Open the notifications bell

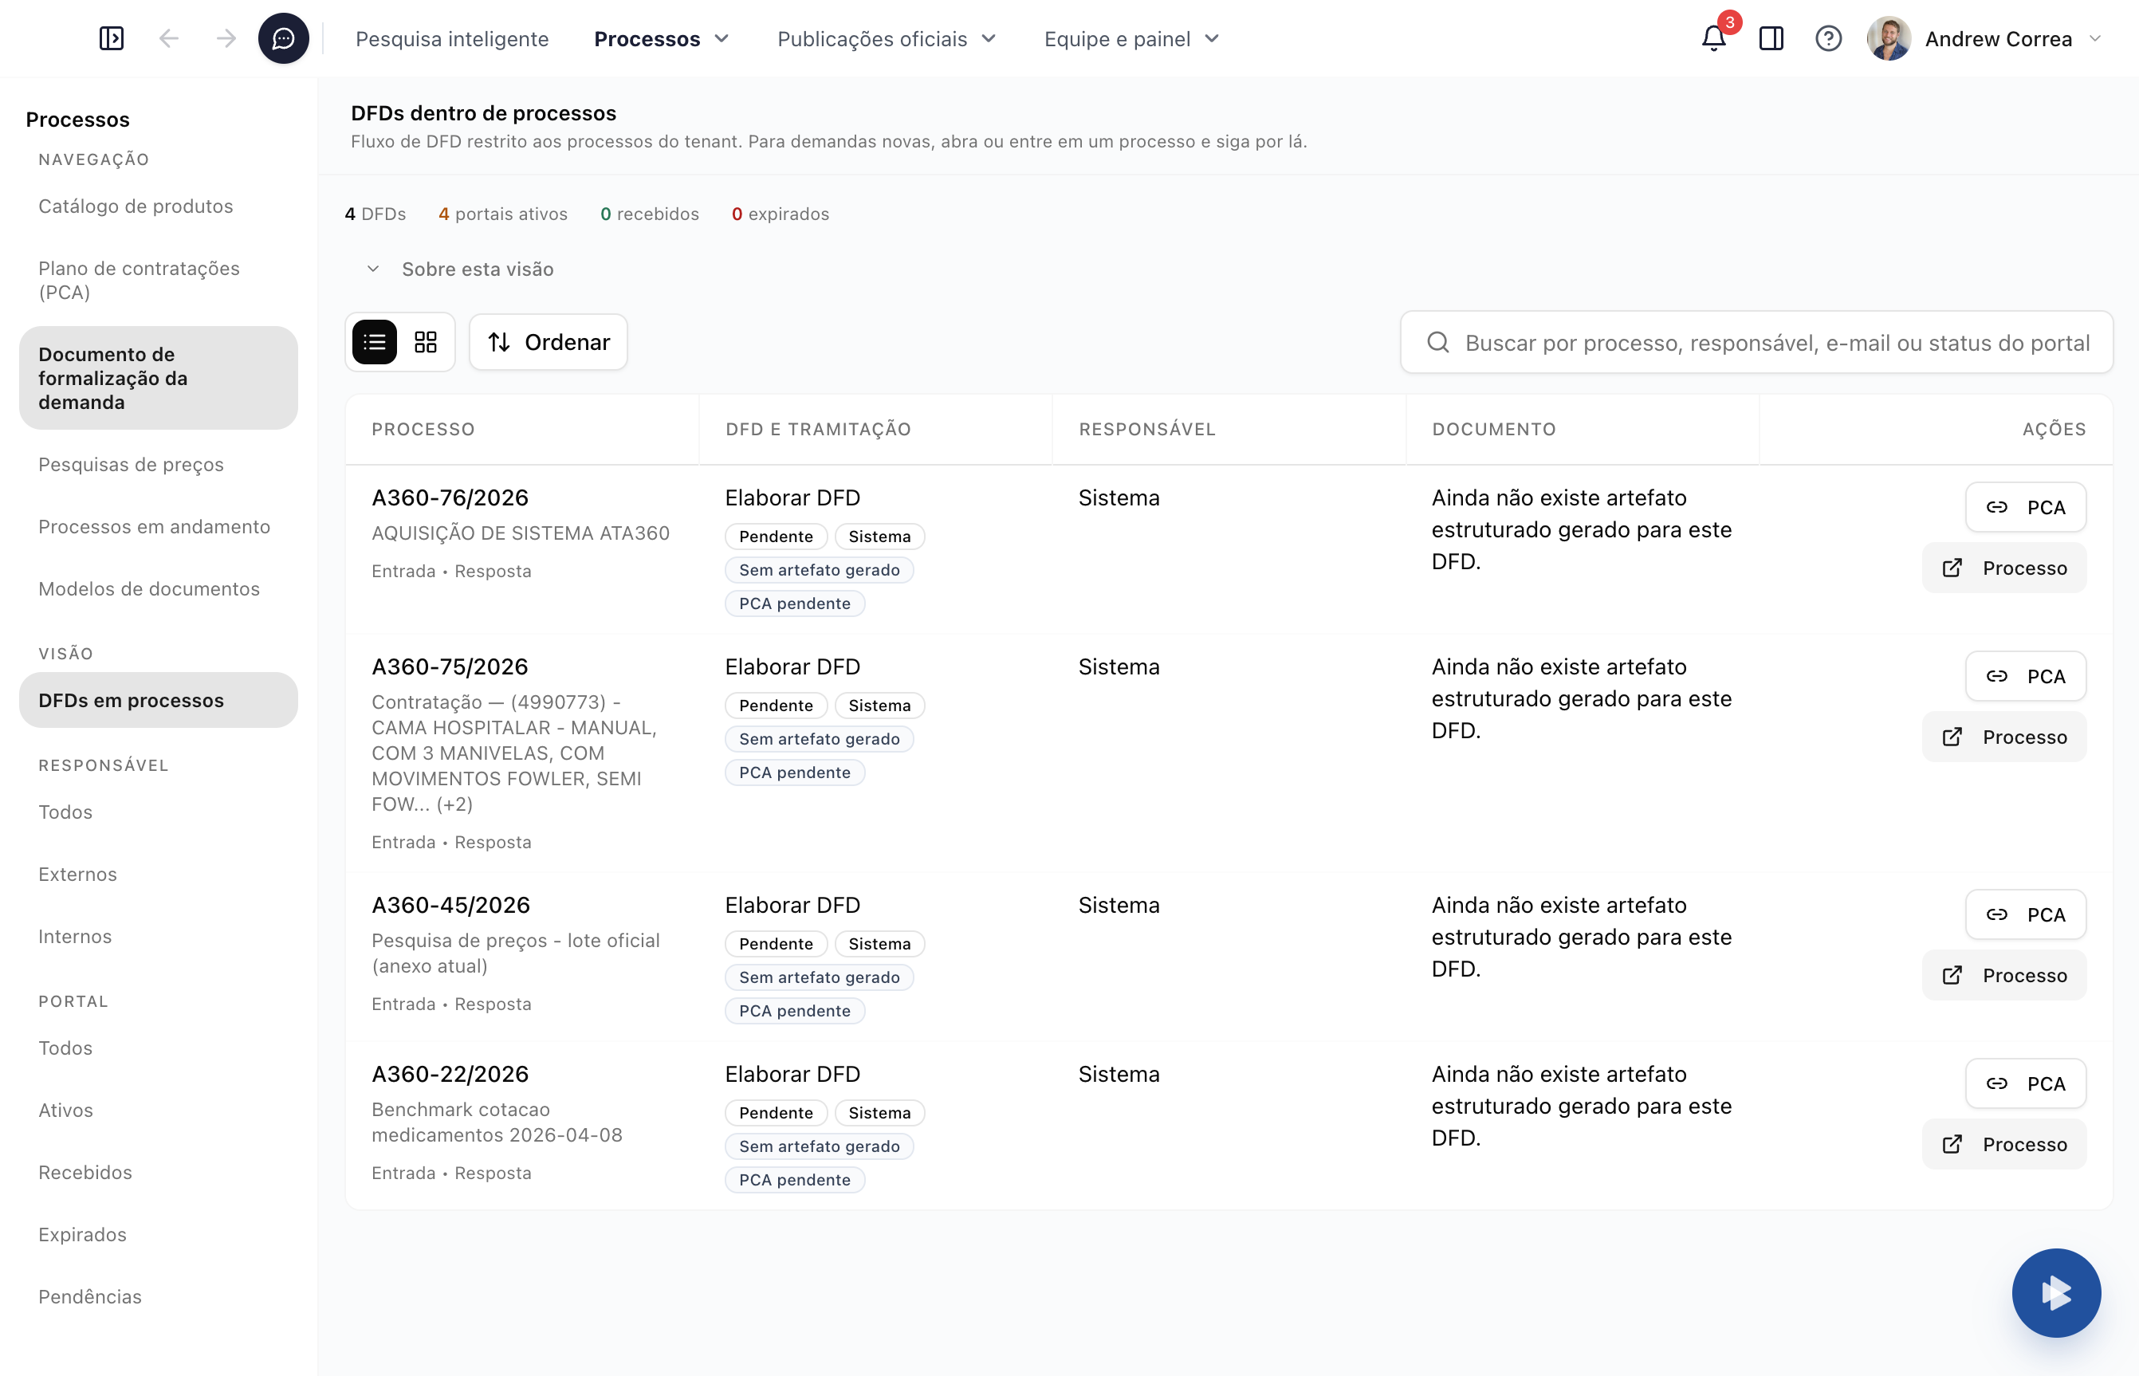1712,38
